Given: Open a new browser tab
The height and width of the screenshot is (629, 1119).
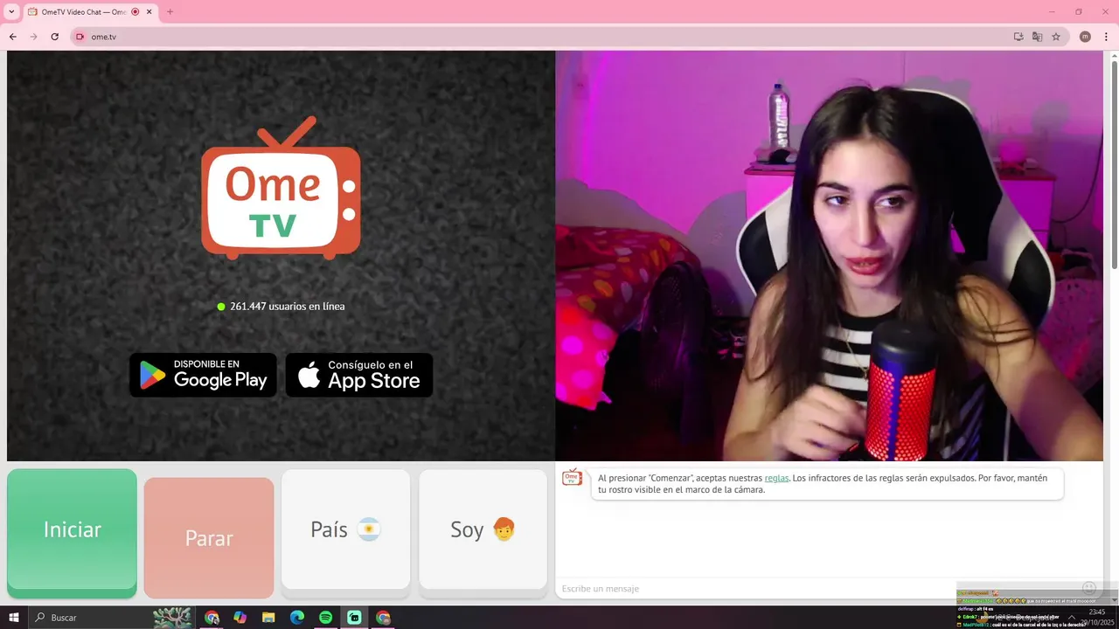Looking at the screenshot, I should point(170,12).
